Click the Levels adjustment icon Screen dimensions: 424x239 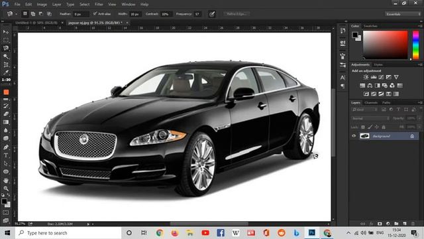[x=374, y=77]
